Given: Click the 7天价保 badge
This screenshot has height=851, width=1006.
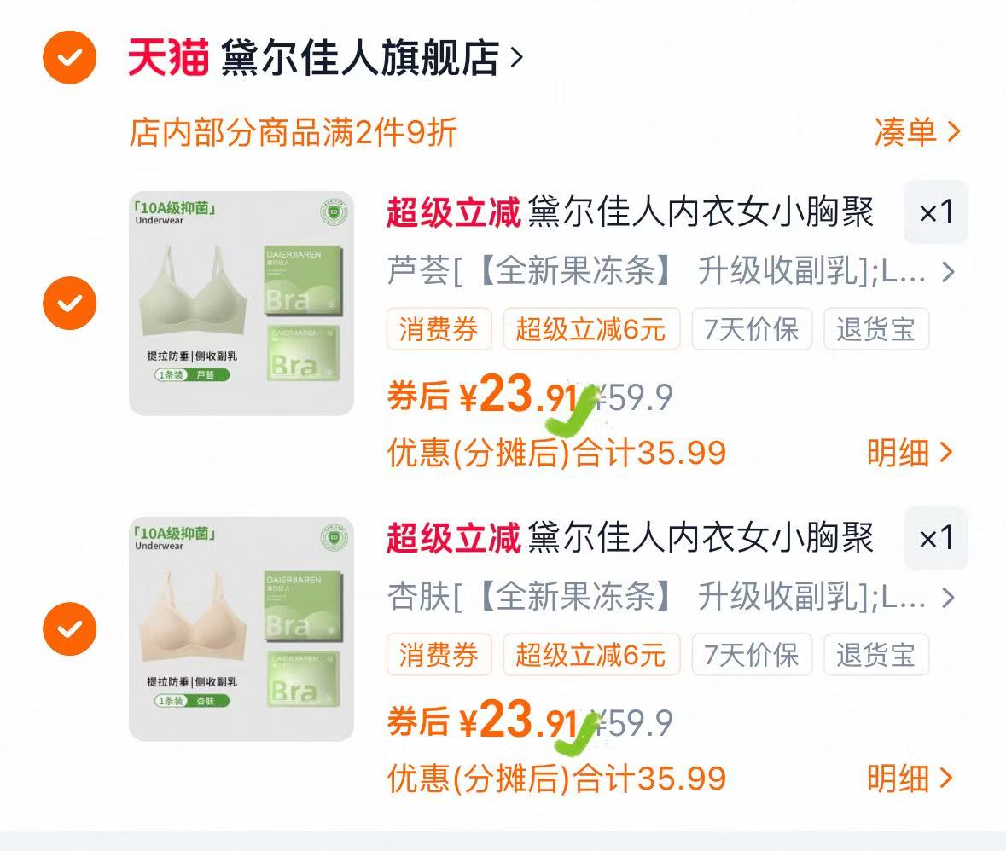Looking at the screenshot, I should tap(751, 329).
